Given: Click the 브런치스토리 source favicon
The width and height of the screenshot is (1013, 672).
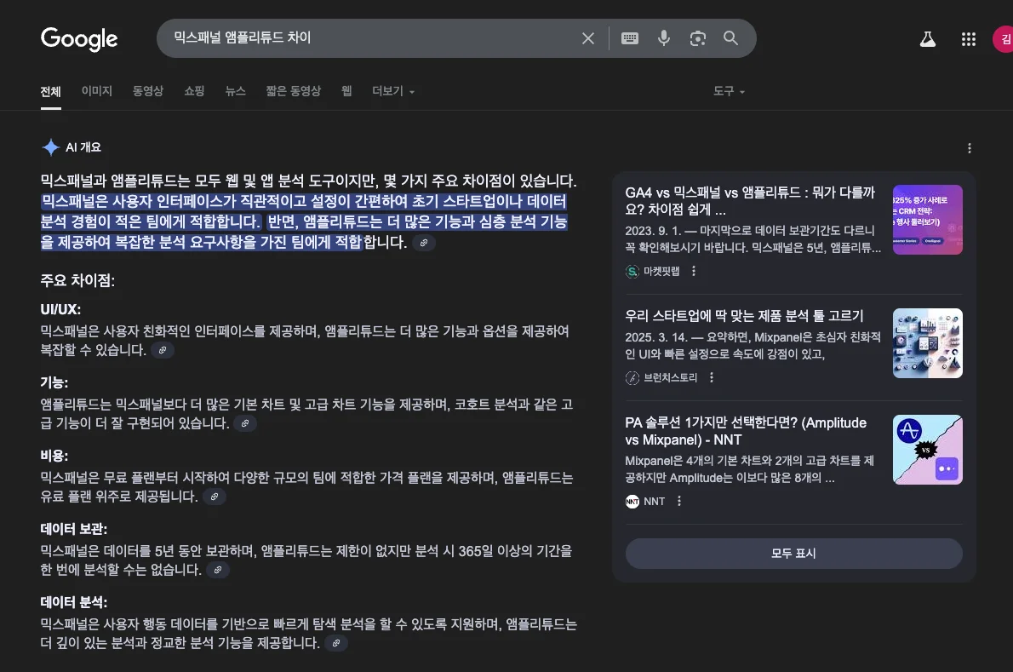Looking at the screenshot, I should [x=632, y=378].
